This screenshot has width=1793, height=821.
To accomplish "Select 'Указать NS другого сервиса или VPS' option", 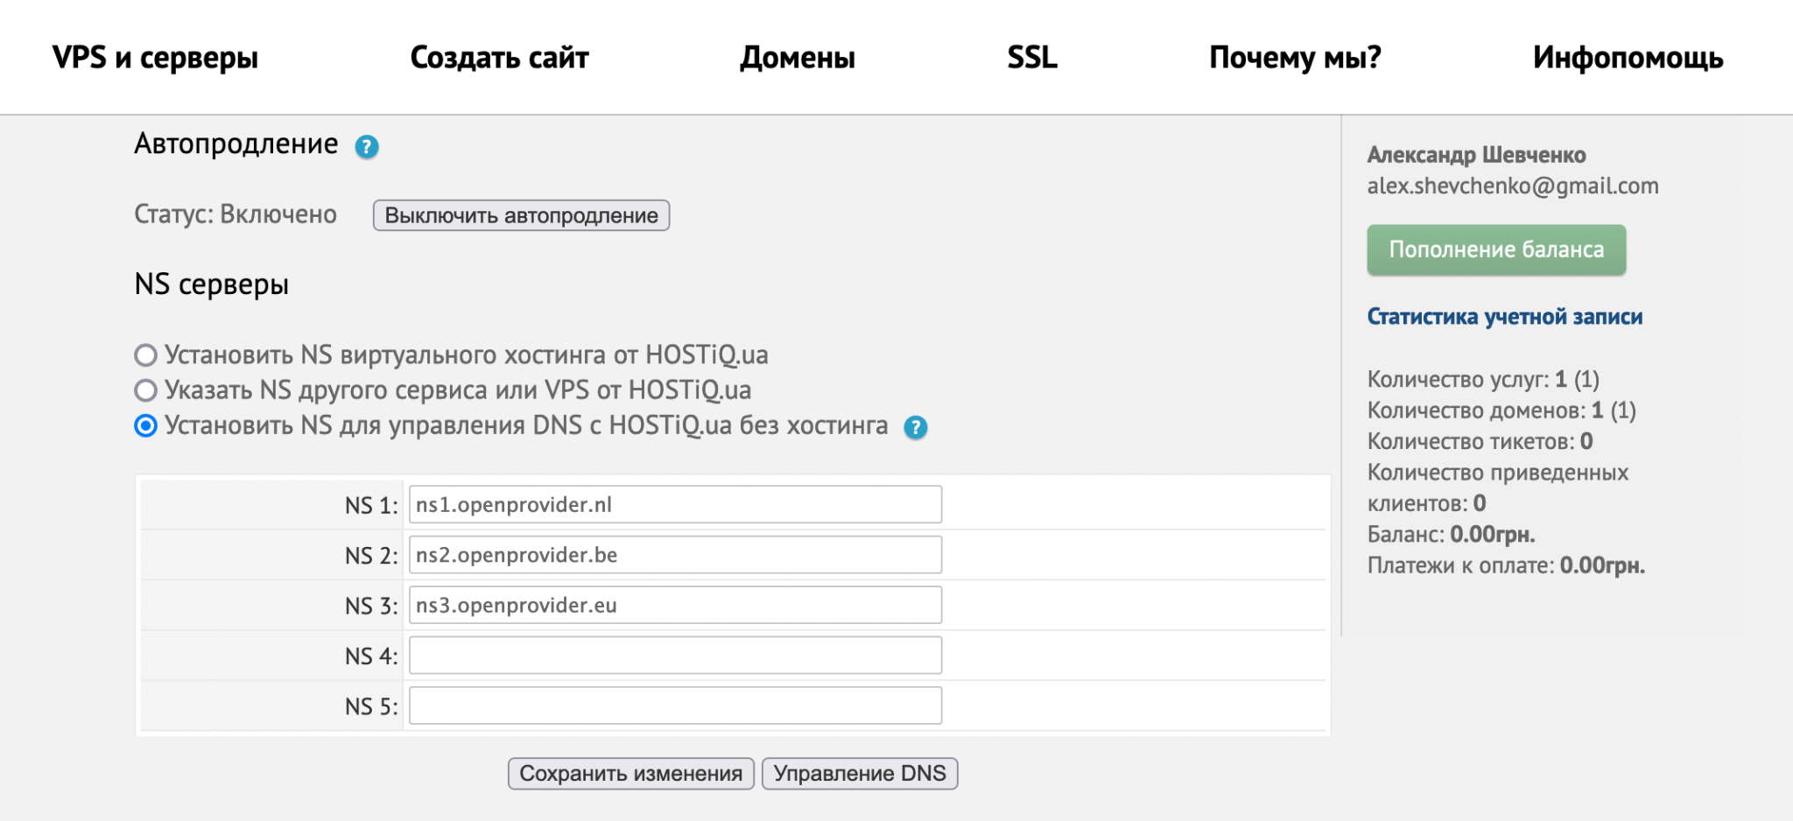I will [144, 391].
